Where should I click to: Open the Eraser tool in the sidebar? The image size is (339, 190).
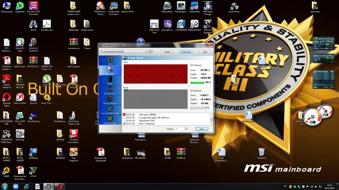pos(110,80)
